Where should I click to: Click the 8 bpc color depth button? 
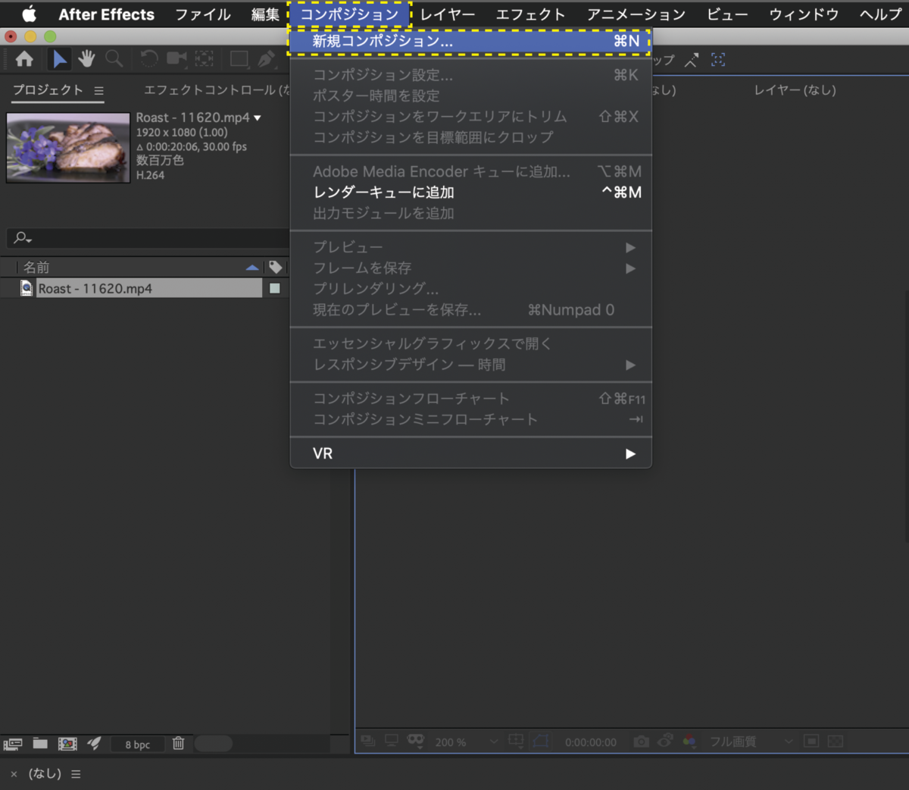pos(138,745)
